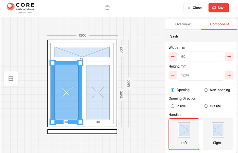238x153 pixels.
Task: Select the Left handle option card
Action: pos(184,134)
